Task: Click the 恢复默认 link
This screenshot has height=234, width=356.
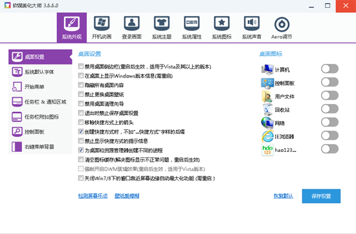Action: pyautogui.click(x=284, y=196)
